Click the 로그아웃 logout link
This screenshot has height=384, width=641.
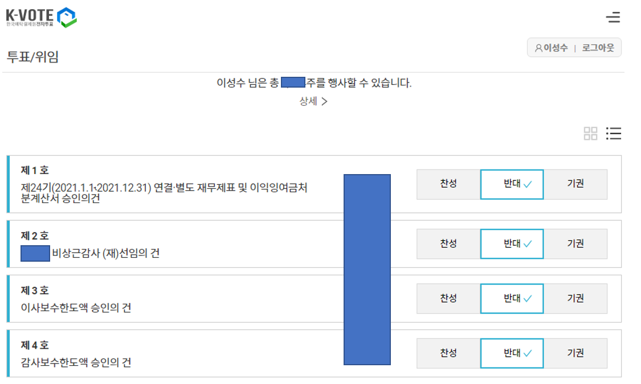598,48
